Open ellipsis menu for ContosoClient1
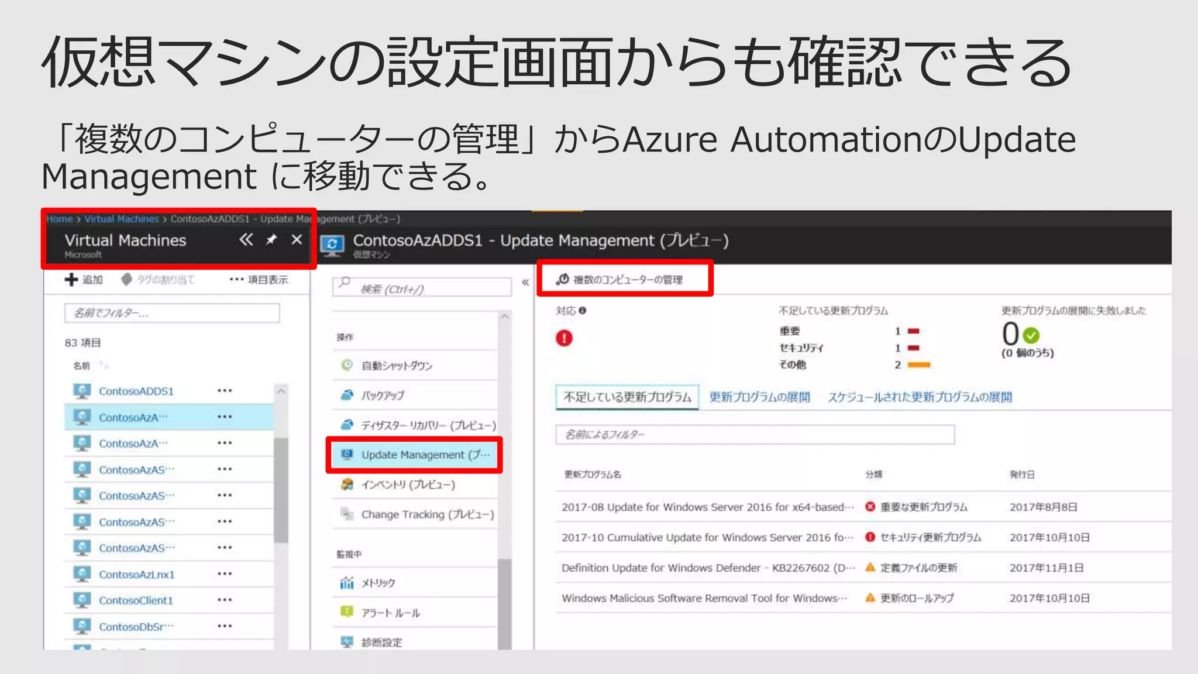The width and height of the screenshot is (1198, 674). (225, 600)
